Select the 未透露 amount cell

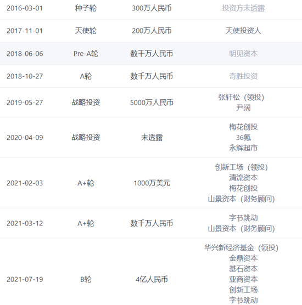(x=152, y=138)
